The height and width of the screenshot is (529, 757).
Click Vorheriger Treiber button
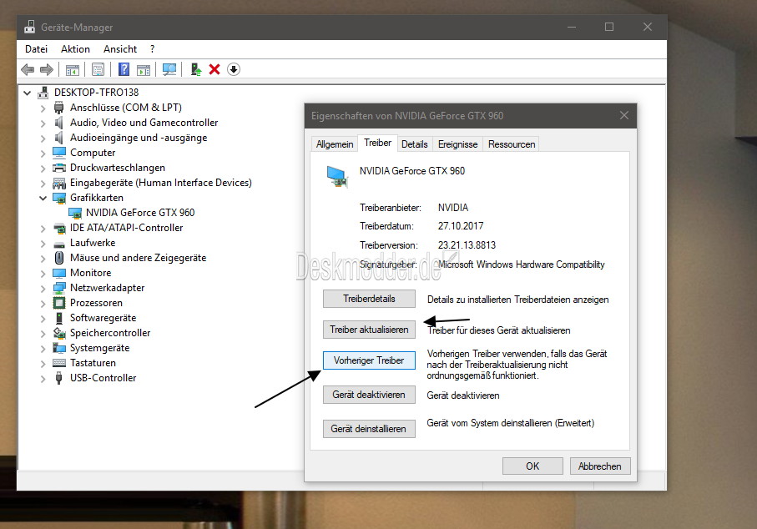369,360
